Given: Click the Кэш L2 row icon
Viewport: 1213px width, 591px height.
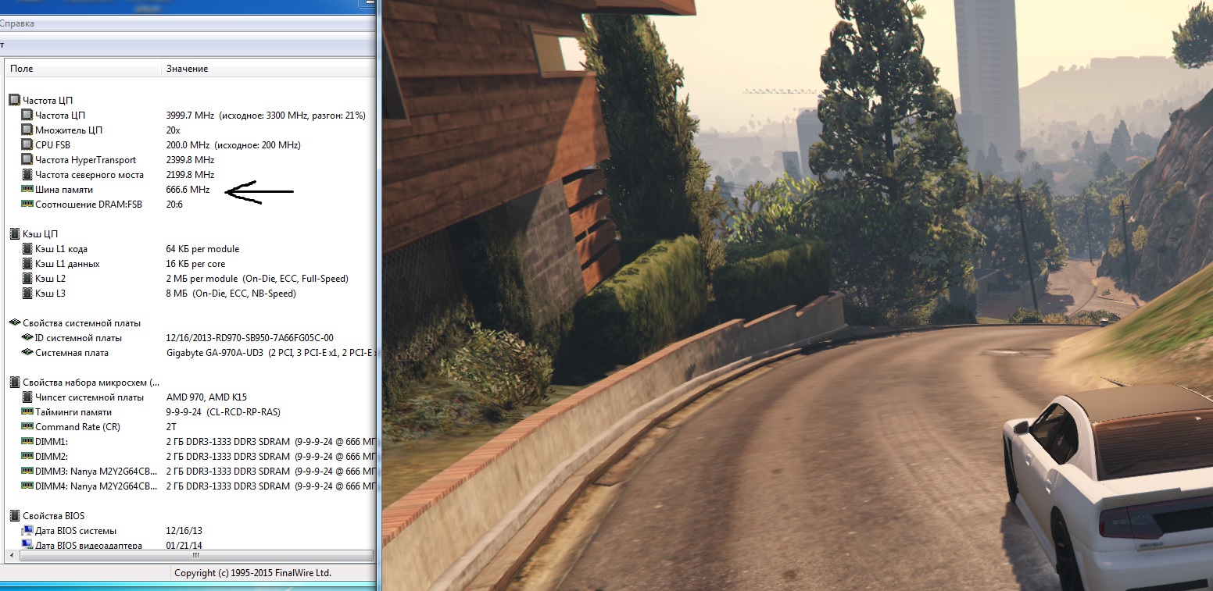Looking at the screenshot, I should pos(27,279).
